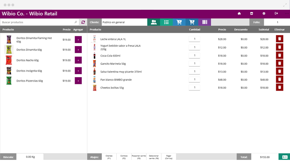Remove Coca-Cola 600ml from cart
Image resolution: width=290 pixels, height=161 pixels.
tap(279, 55)
